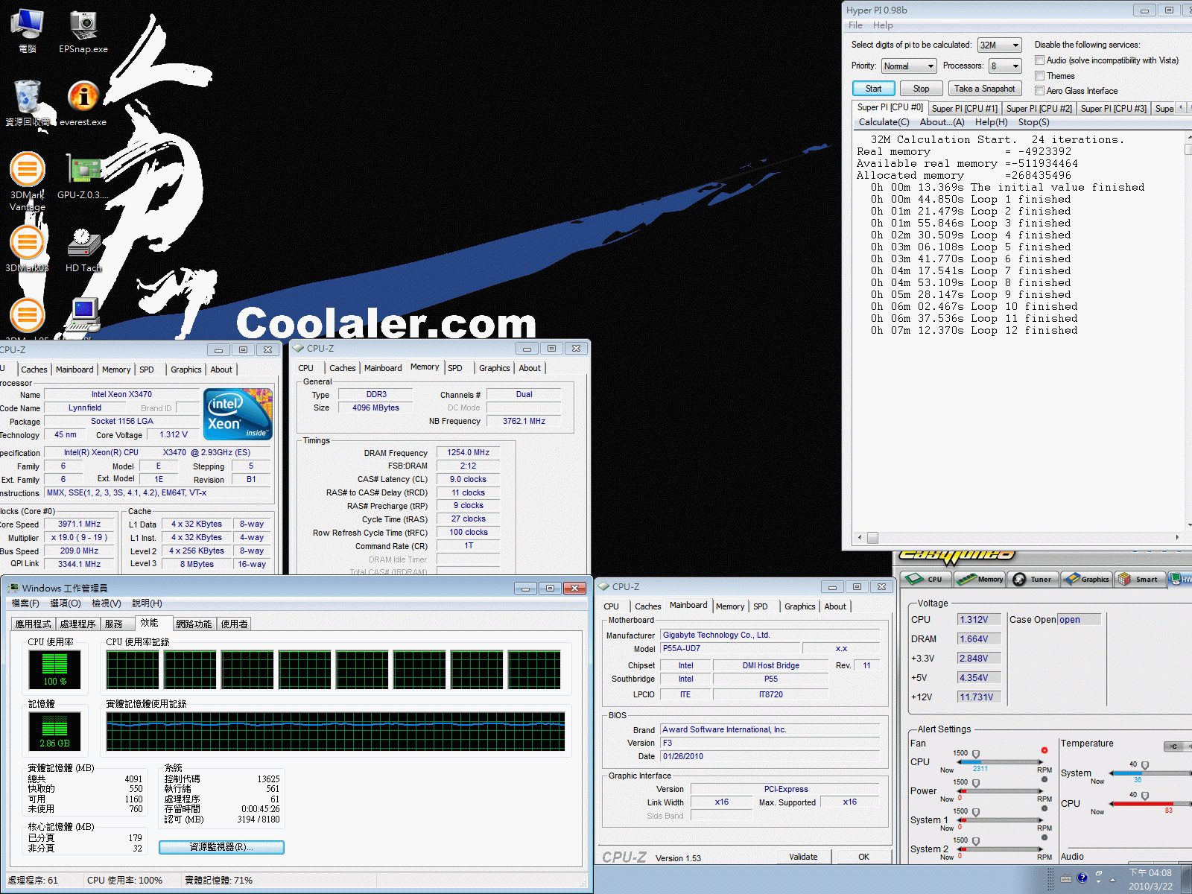The image size is (1192, 894).
Task: Check the Themes checkbox
Action: (1039, 76)
